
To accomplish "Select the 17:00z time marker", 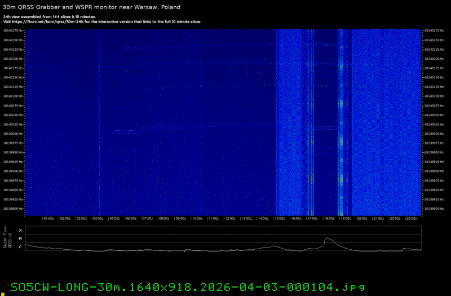I will (312, 218).
